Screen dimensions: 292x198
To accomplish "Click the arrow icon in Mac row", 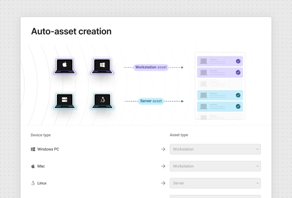I will coord(163,166).
